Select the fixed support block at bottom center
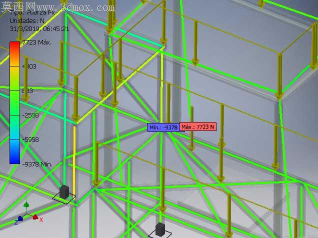 160,229
